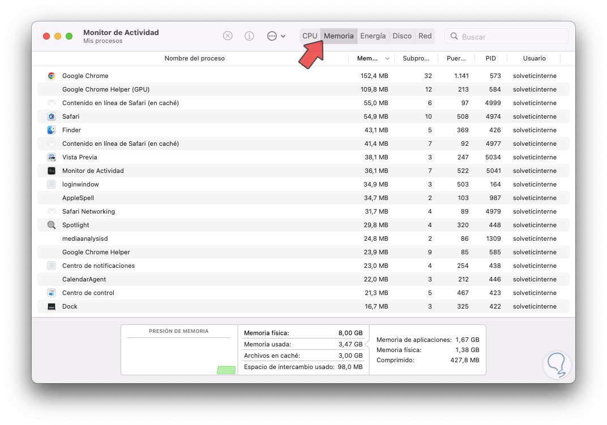607x425 pixels.
Task: Click the Google Chrome app icon
Action: pos(51,76)
